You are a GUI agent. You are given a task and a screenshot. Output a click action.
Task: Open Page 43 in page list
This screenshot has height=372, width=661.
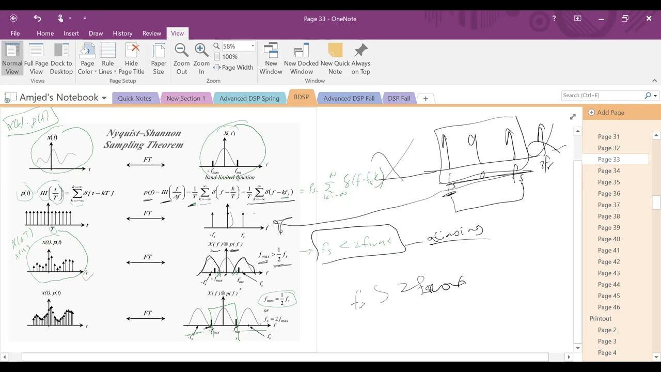coord(608,273)
